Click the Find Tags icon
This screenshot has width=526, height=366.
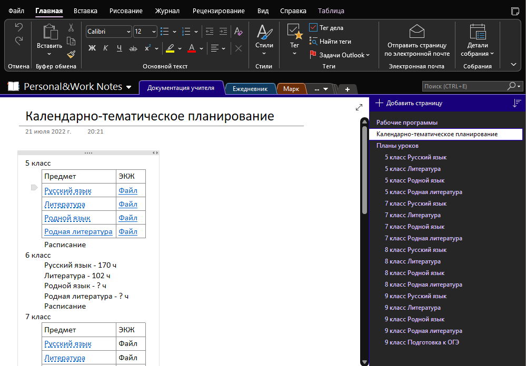tap(313, 41)
